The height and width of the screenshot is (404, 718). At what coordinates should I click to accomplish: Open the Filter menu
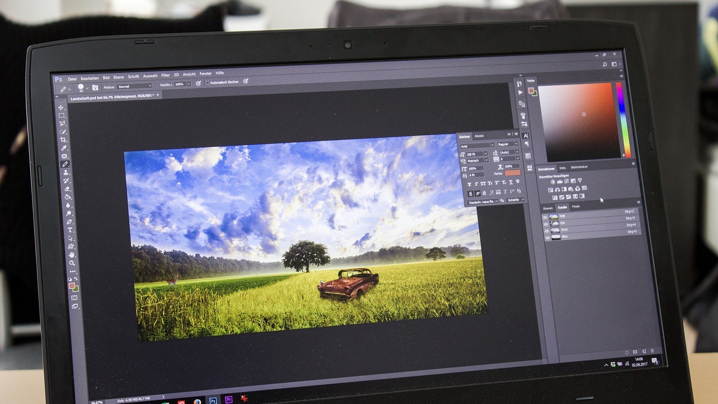click(x=165, y=75)
